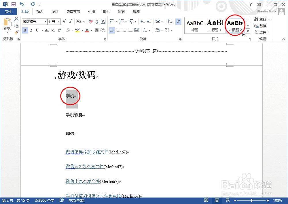Apply subscript formatting
288x204 pixels.
pyautogui.click(x=53, y=30)
